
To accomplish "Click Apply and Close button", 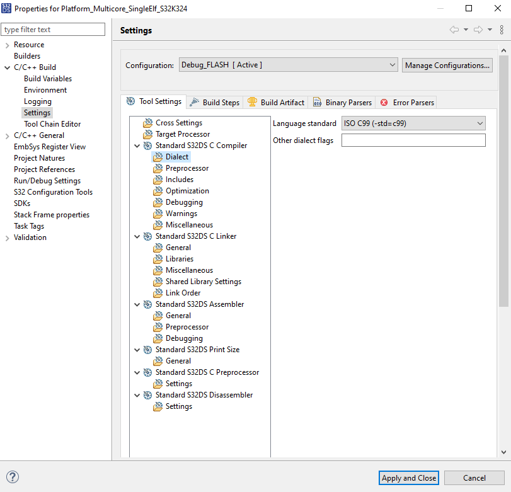I will click(409, 478).
